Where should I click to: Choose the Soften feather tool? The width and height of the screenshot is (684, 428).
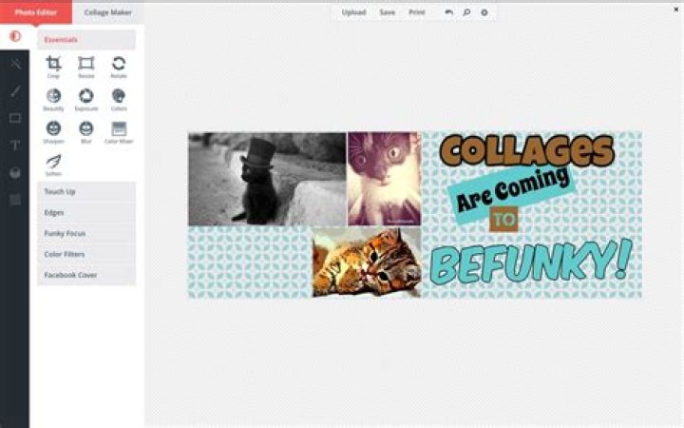(53, 165)
